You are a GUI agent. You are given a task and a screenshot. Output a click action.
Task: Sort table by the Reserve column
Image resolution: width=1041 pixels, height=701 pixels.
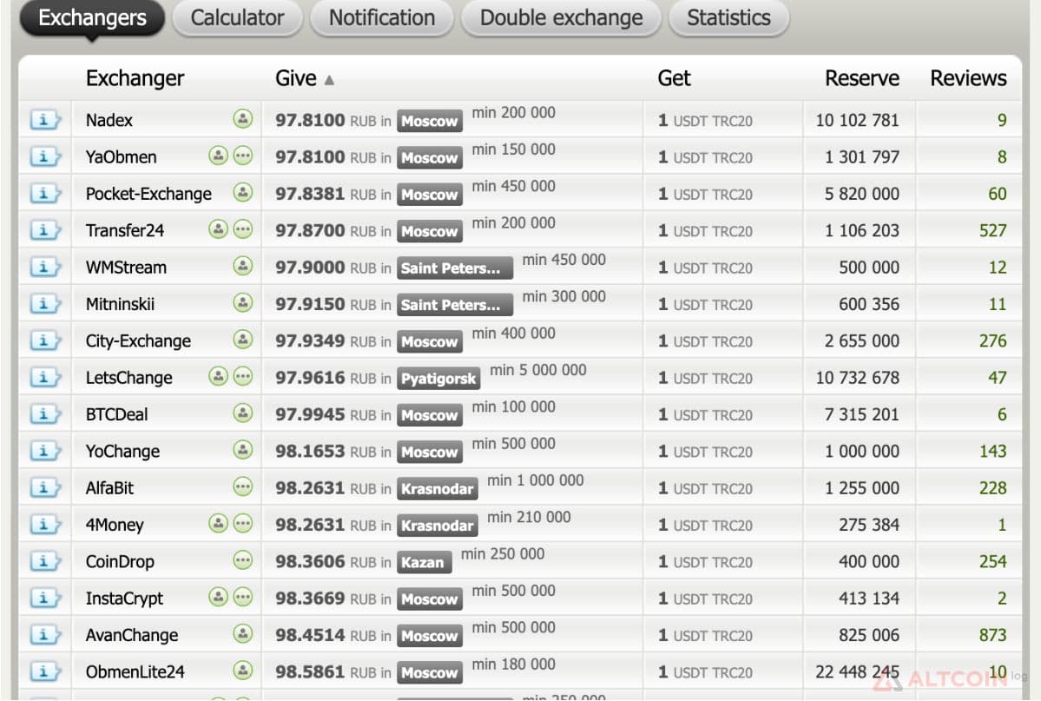(x=862, y=78)
